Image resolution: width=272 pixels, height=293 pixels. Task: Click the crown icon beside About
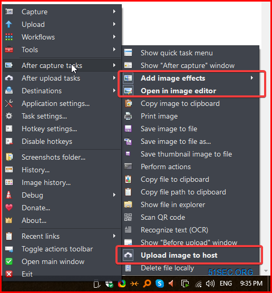pos(9,220)
